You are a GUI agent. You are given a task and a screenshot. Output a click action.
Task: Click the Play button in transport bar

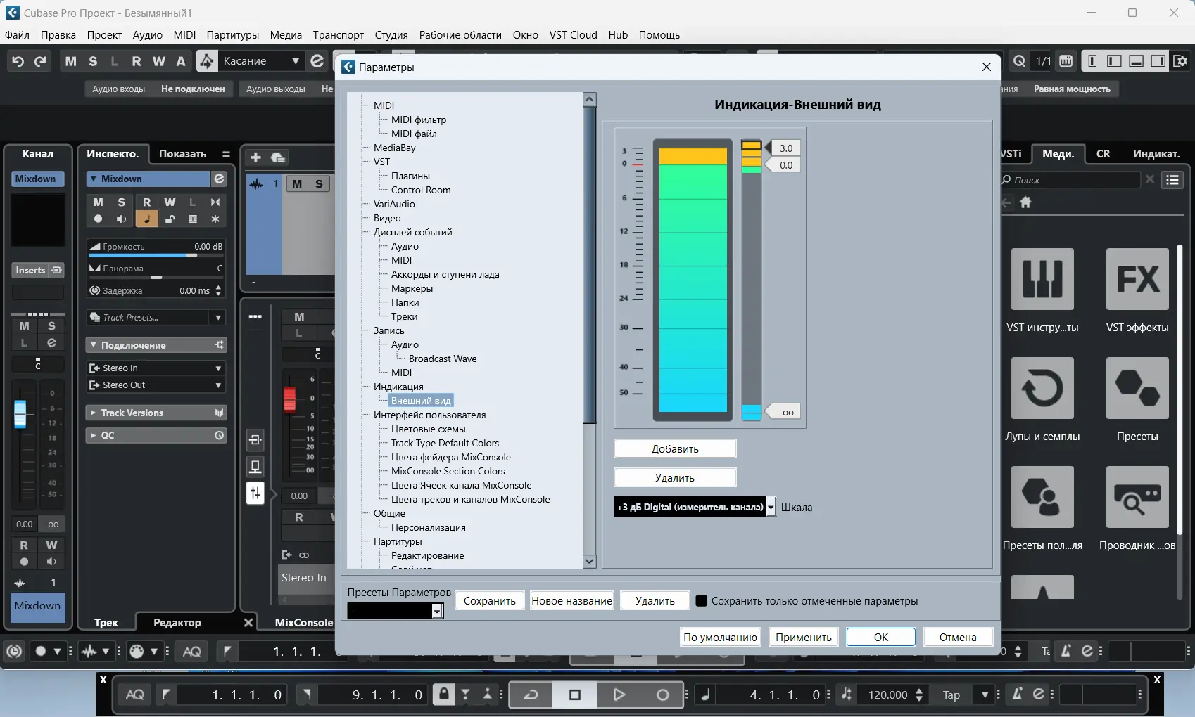click(x=619, y=695)
